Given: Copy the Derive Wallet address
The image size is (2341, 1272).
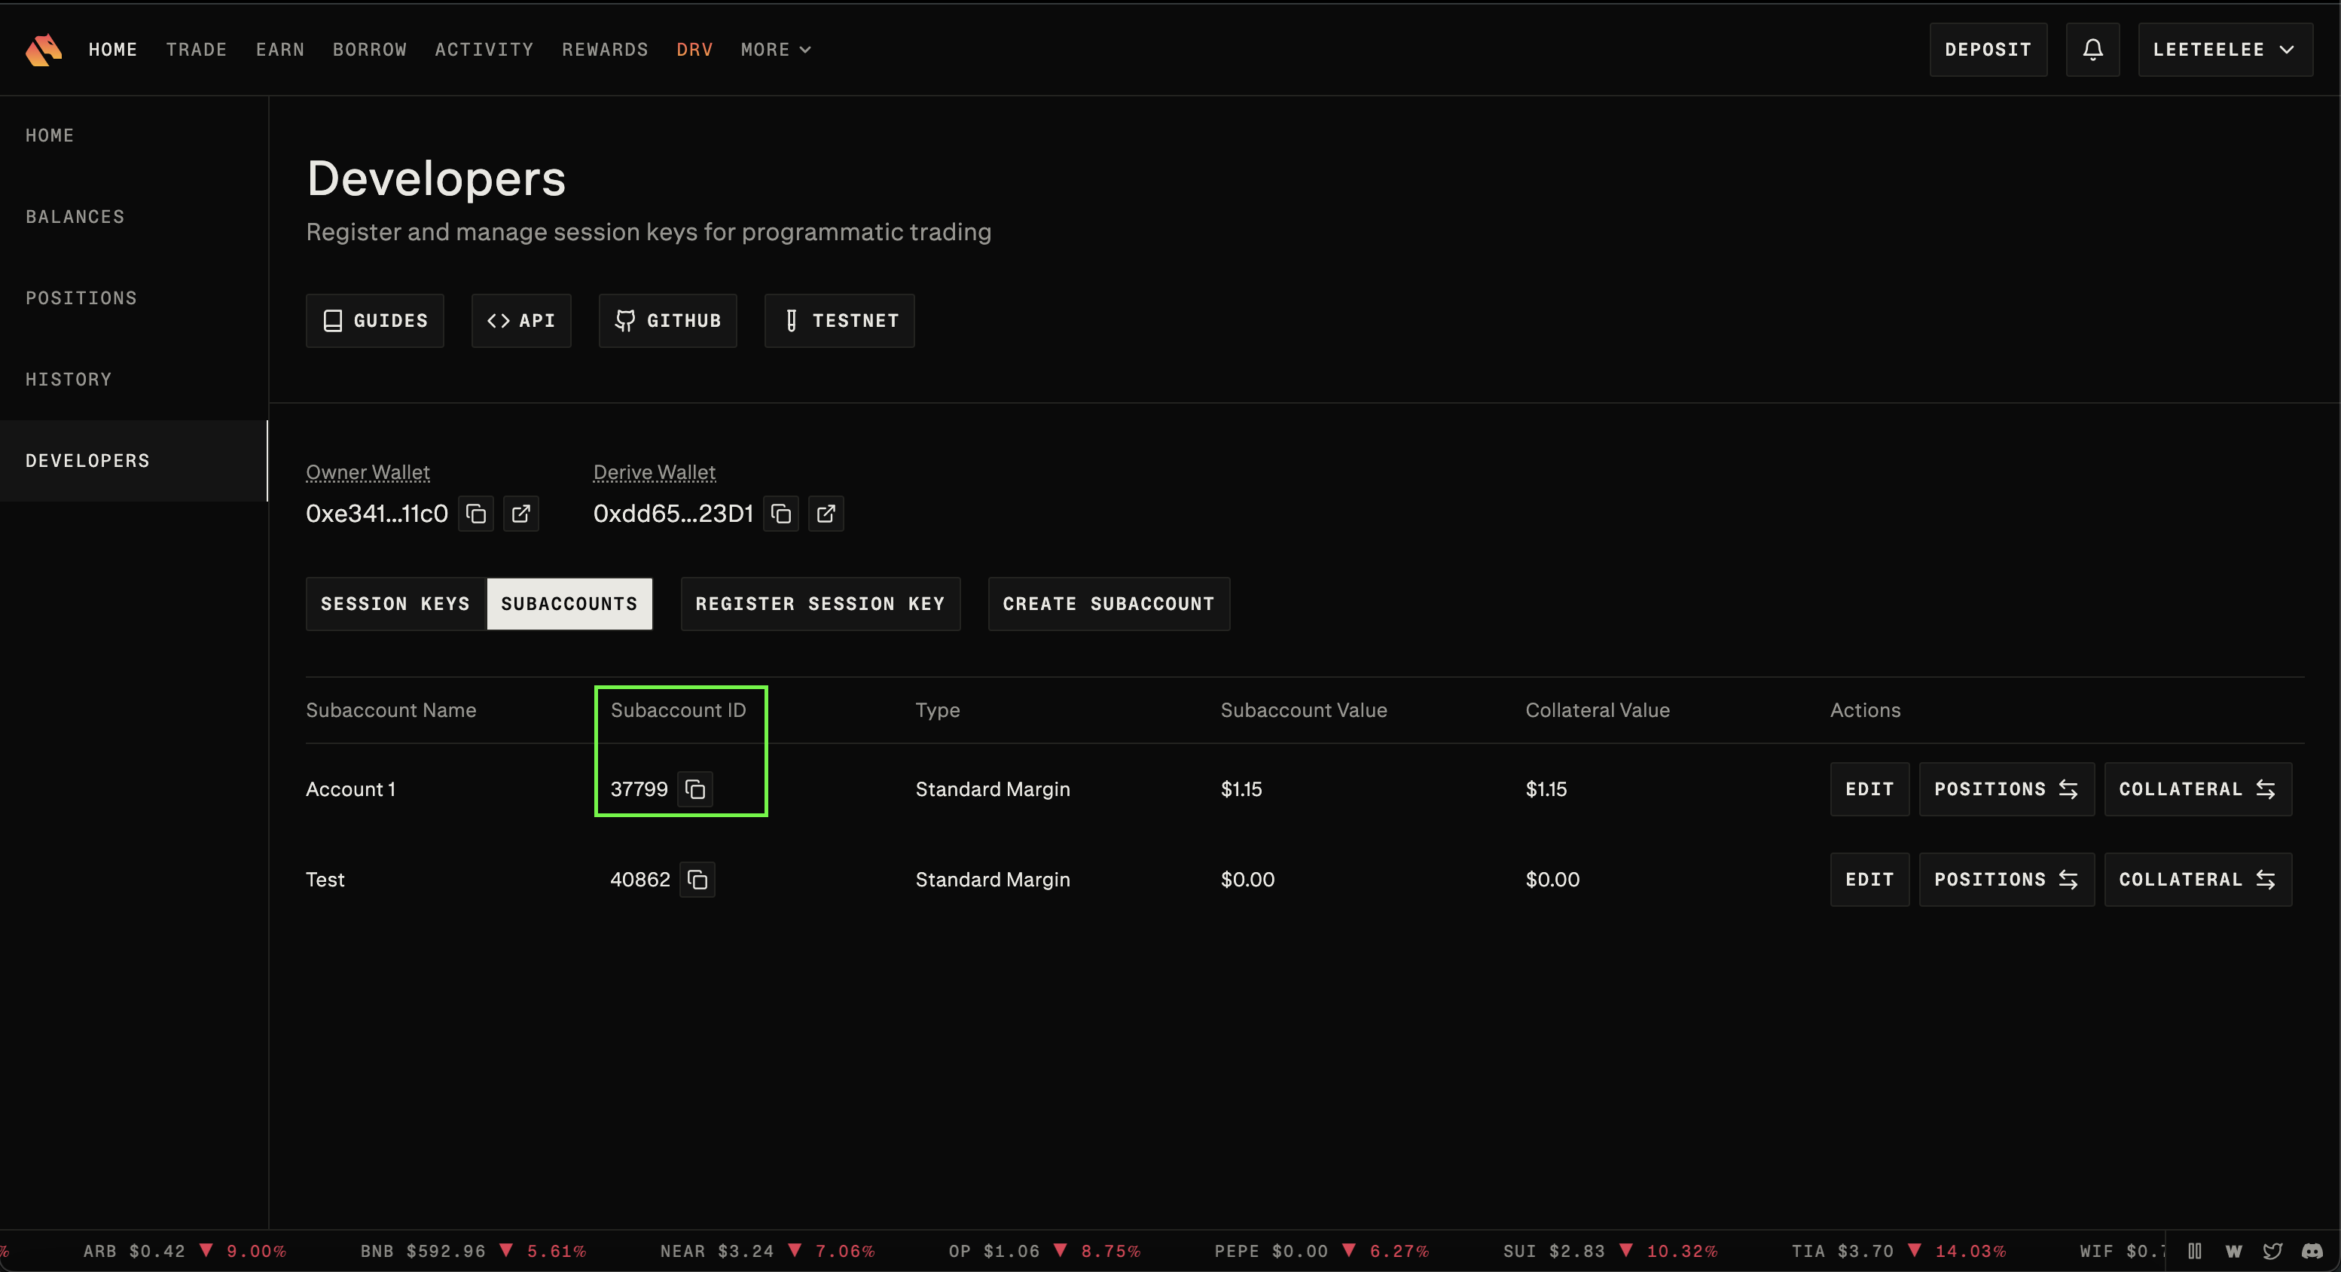Looking at the screenshot, I should click(780, 514).
